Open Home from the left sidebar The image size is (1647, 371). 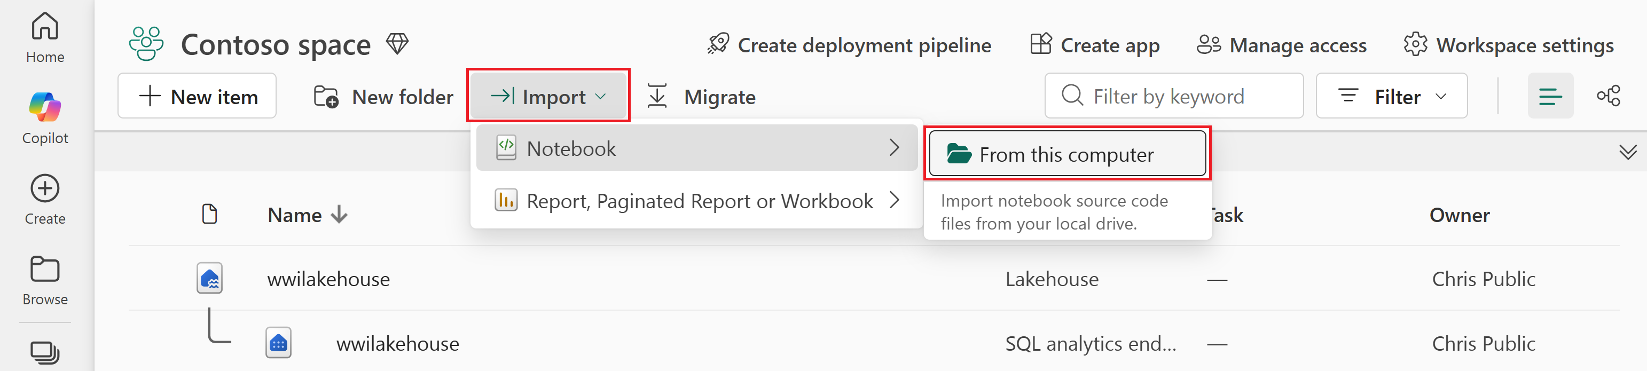pyautogui.click(x=45, y=37)
